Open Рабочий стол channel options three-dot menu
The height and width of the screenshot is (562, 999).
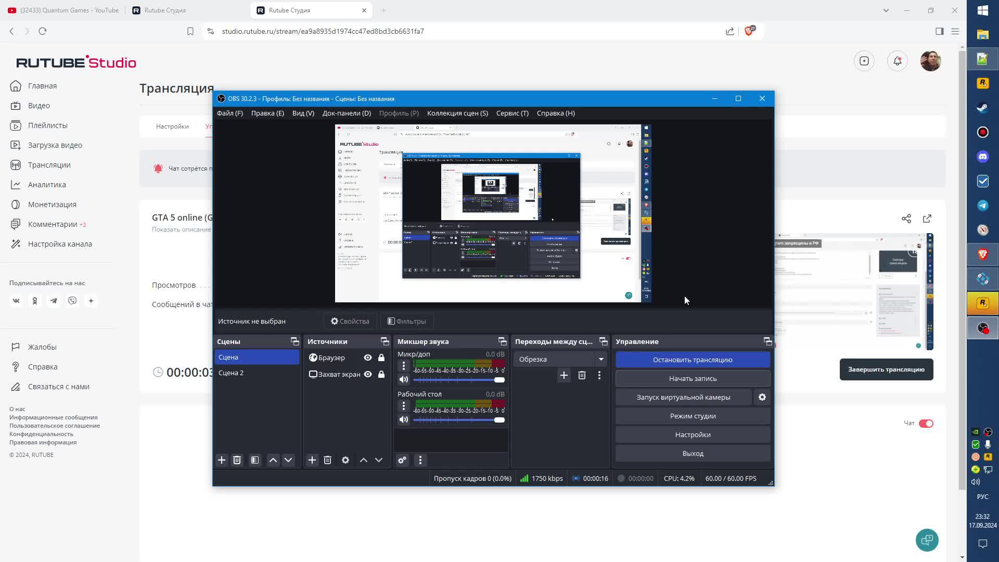click(403, 406)
